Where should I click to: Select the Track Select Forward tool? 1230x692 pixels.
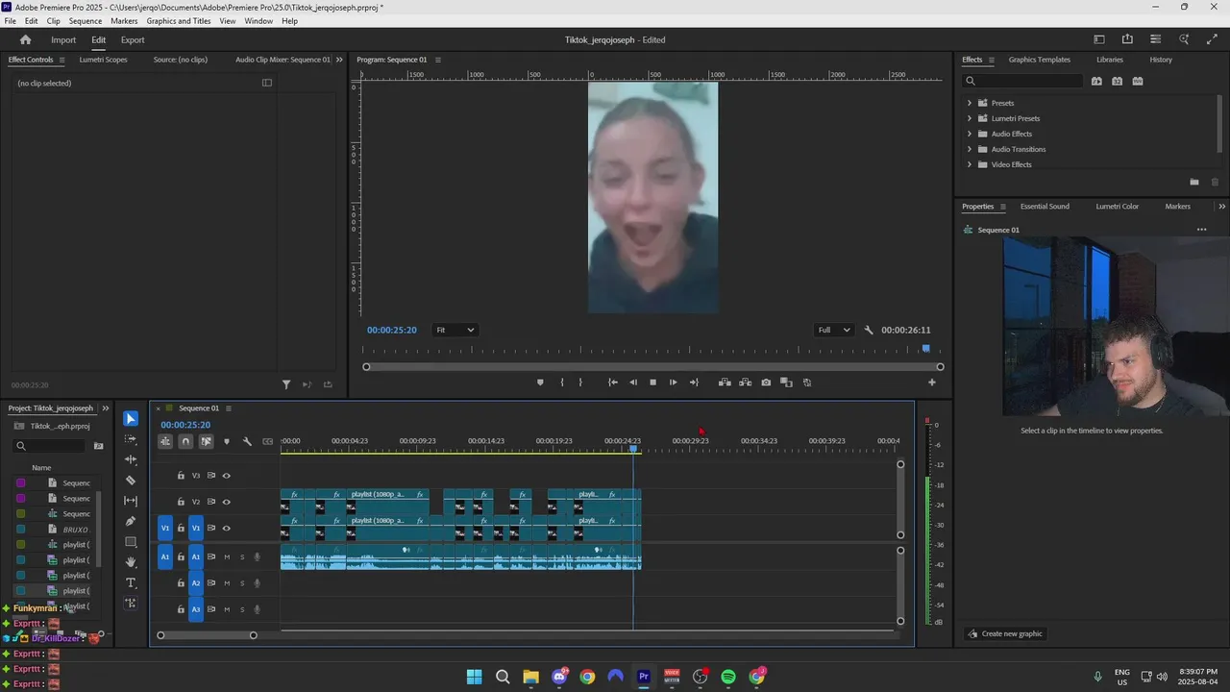(131, 439)
